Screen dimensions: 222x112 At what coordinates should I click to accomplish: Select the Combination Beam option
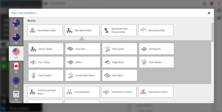coord(83,75)
